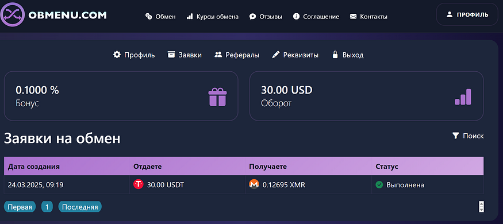The image size is (503, 224).
Task: Select page 1 in pagination
Action: 47,207
